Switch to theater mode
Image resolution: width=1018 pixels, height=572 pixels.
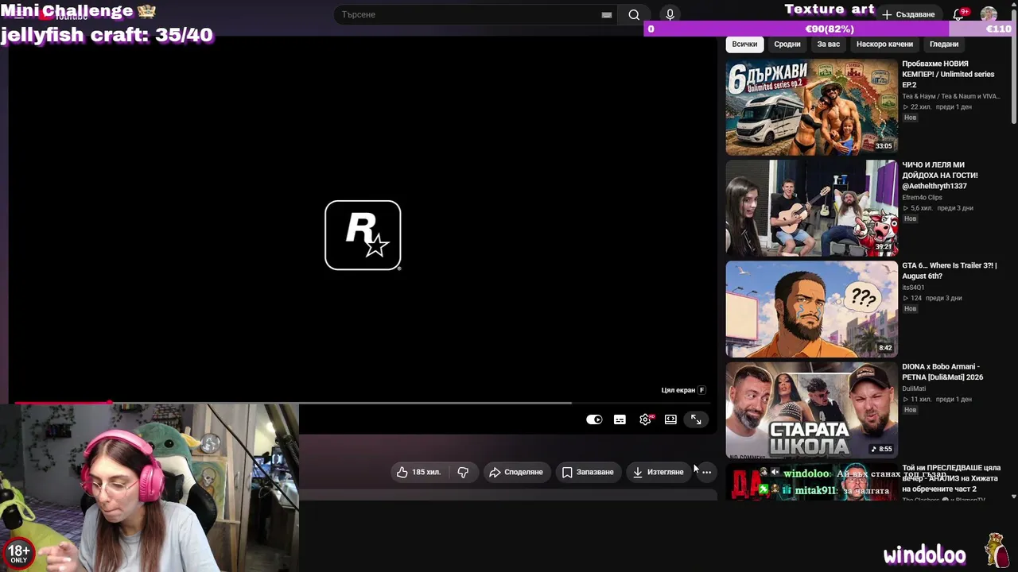[670, 419]
